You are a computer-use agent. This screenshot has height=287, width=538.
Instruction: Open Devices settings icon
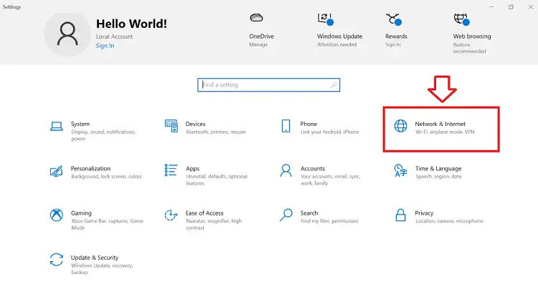click(x=171, y=126)
